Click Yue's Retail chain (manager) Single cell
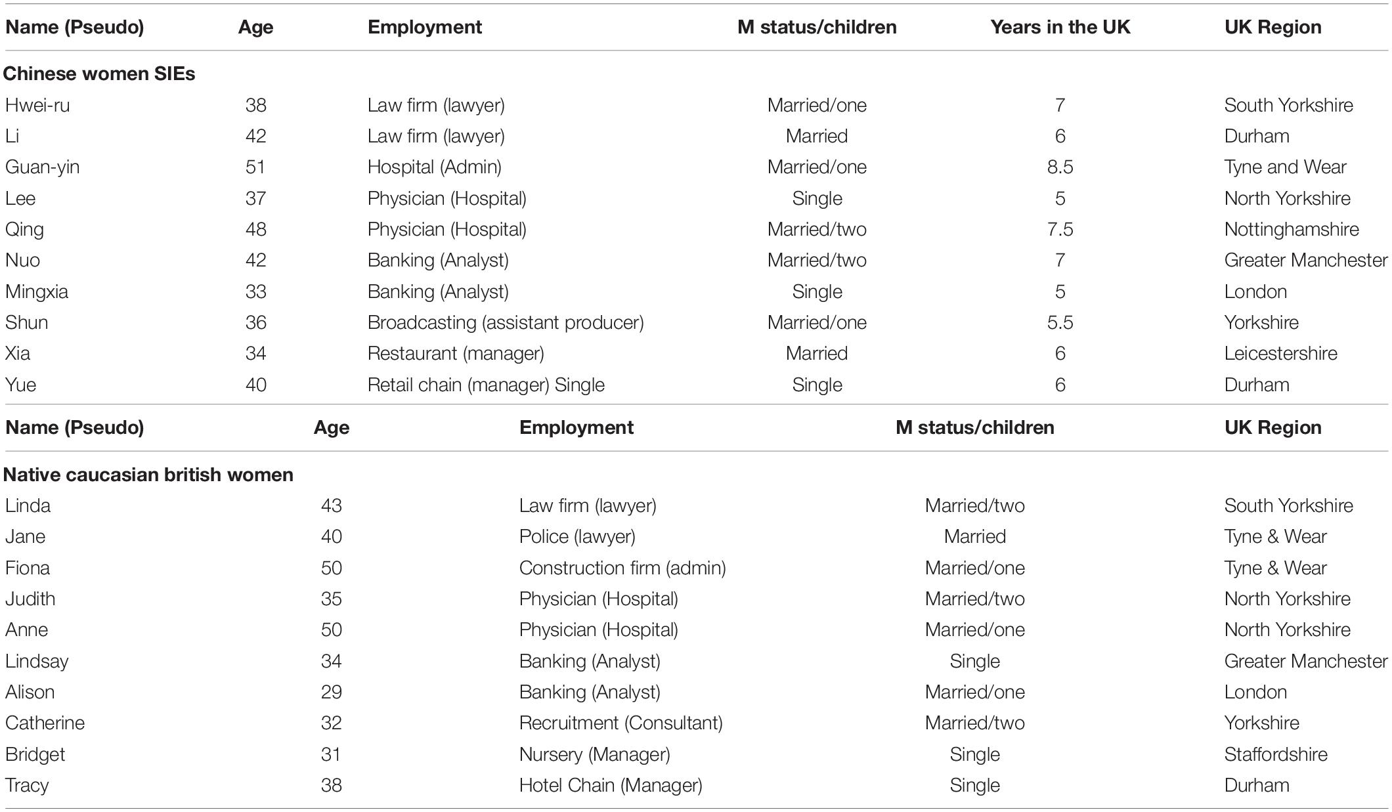The height and width of the screenshot is (812, 1392). click(x=486, y=385)
